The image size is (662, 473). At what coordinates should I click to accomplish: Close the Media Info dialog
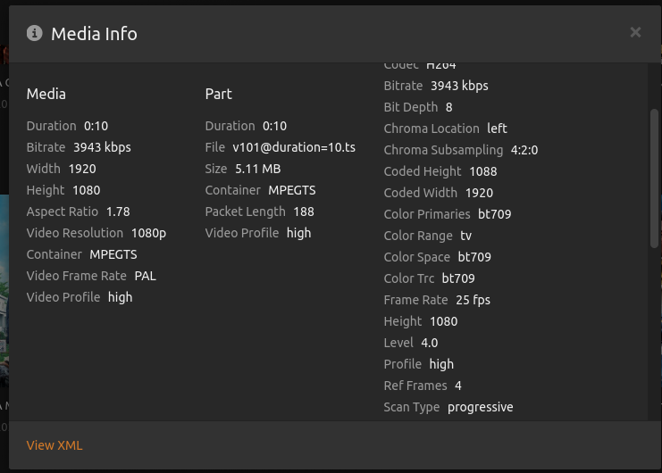click(635, 32)
